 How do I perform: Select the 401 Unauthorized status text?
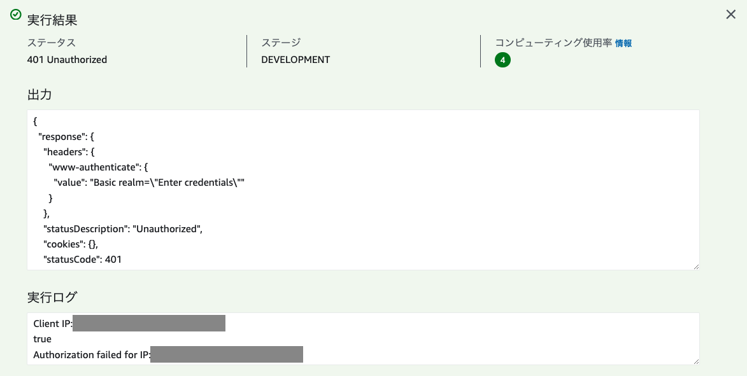pos(67,60)
